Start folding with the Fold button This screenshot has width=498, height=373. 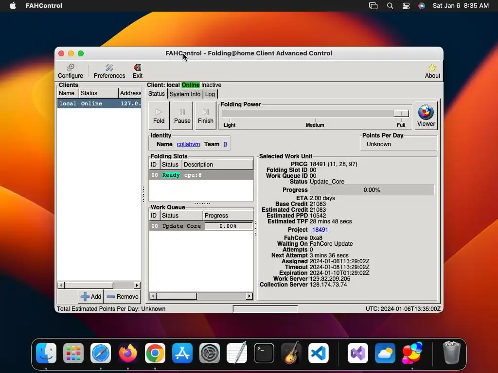tap(159, 116)
